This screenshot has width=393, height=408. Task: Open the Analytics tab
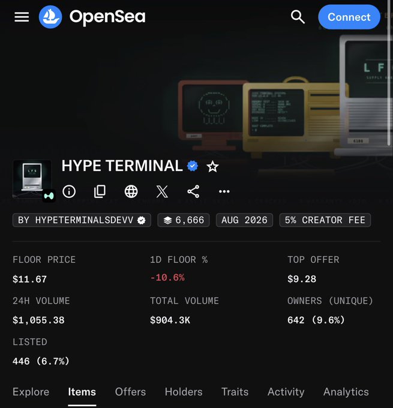(346, 392)
